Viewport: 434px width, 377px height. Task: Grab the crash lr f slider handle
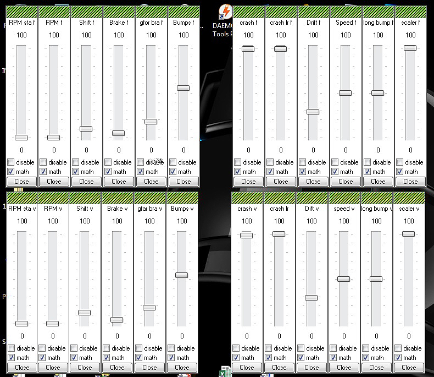[281, 49]
